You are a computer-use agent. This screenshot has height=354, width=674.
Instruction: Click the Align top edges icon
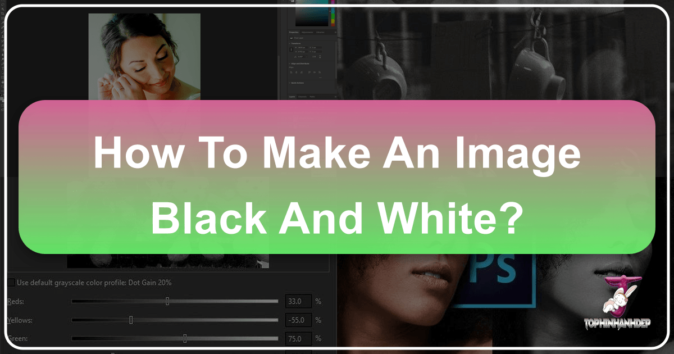309,72
